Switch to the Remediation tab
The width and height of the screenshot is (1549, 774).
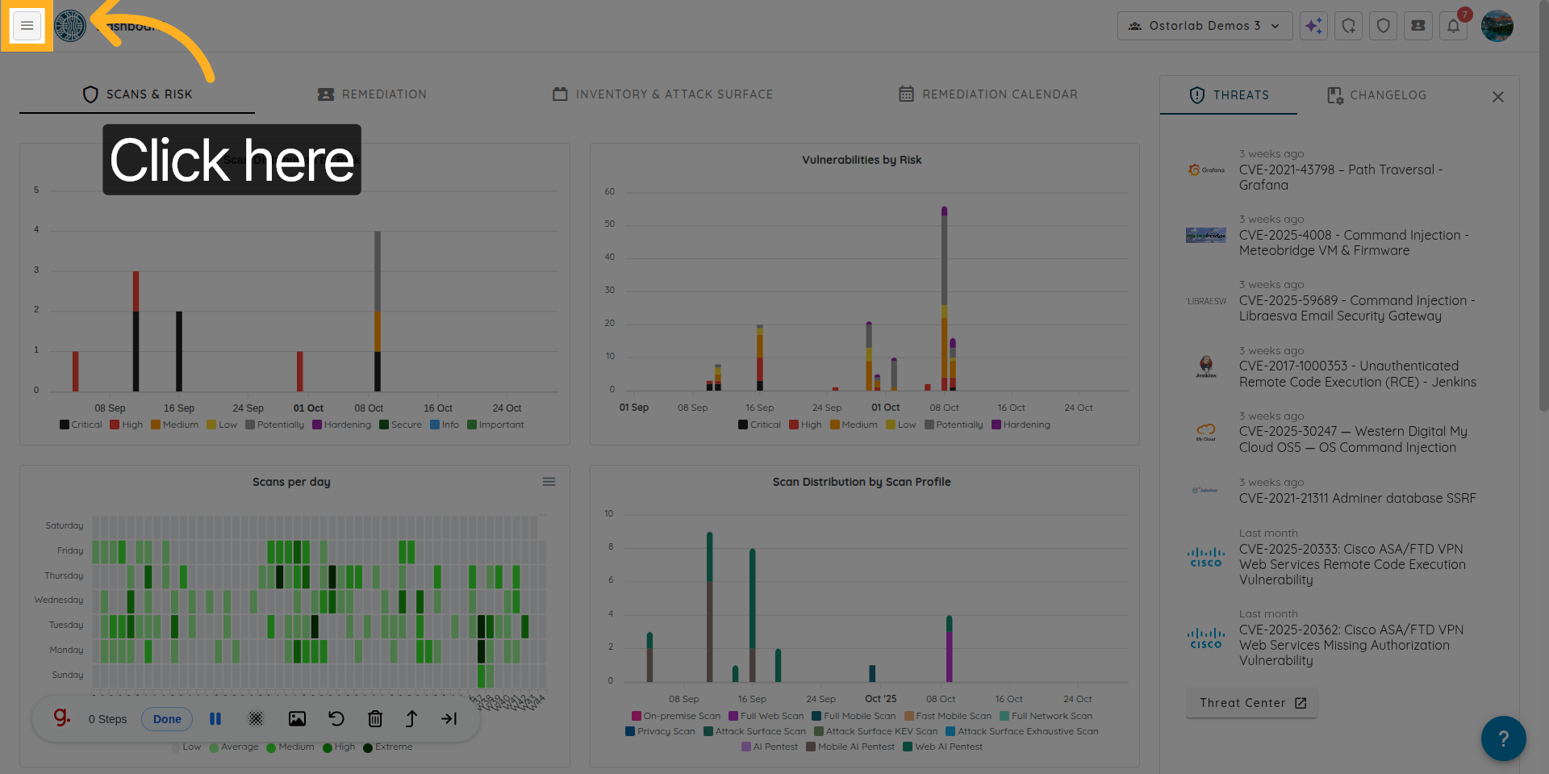tap(372, 94)
